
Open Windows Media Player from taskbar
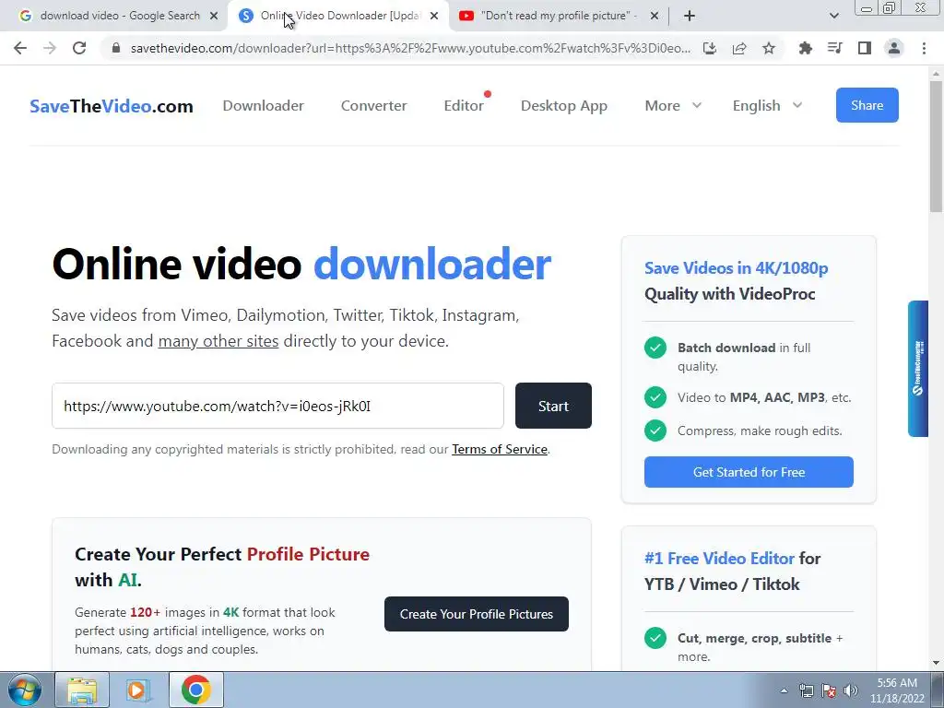[138, 690]
